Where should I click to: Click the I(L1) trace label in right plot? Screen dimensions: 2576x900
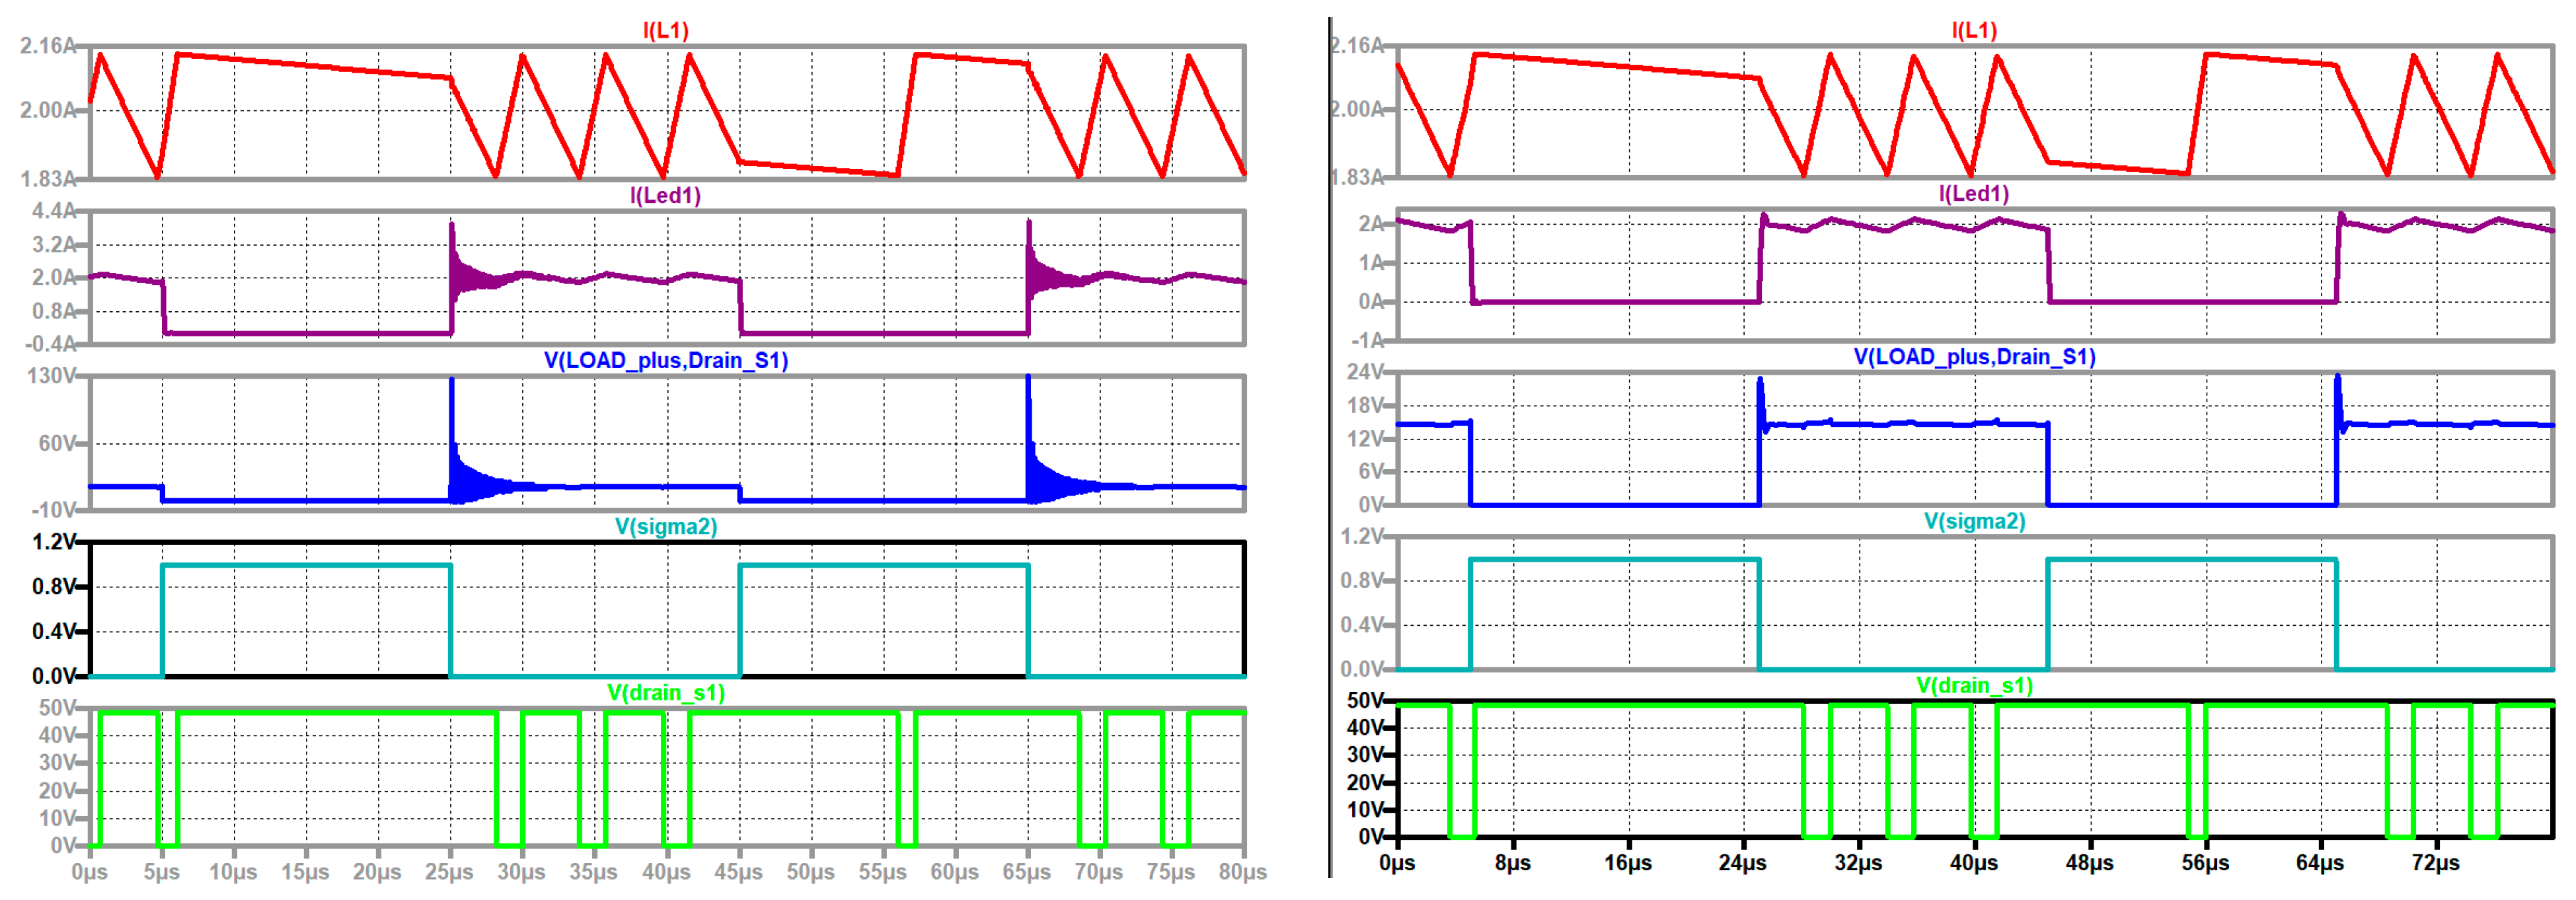tap(1974, 30)
